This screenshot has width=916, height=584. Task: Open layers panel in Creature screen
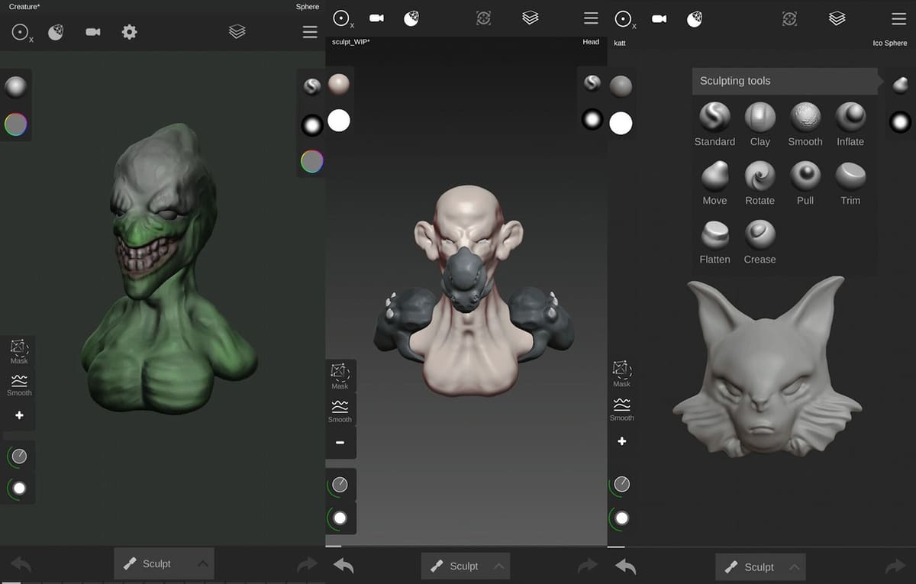click(x=237, y=32)
